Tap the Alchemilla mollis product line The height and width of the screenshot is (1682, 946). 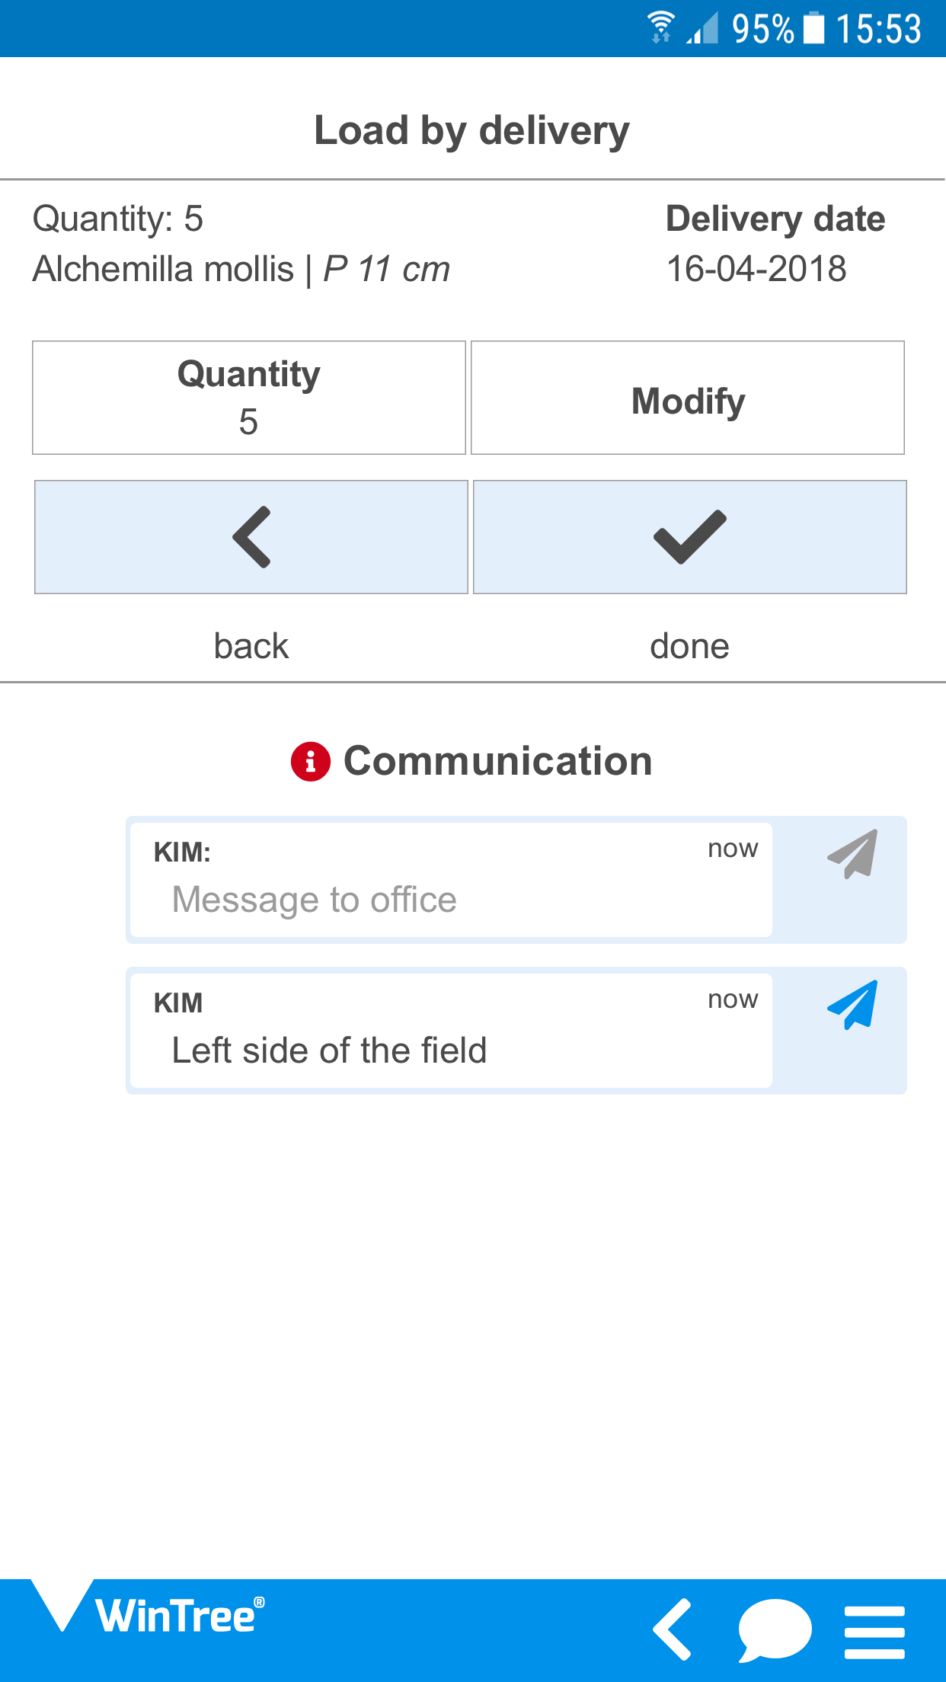click(241, 269)
